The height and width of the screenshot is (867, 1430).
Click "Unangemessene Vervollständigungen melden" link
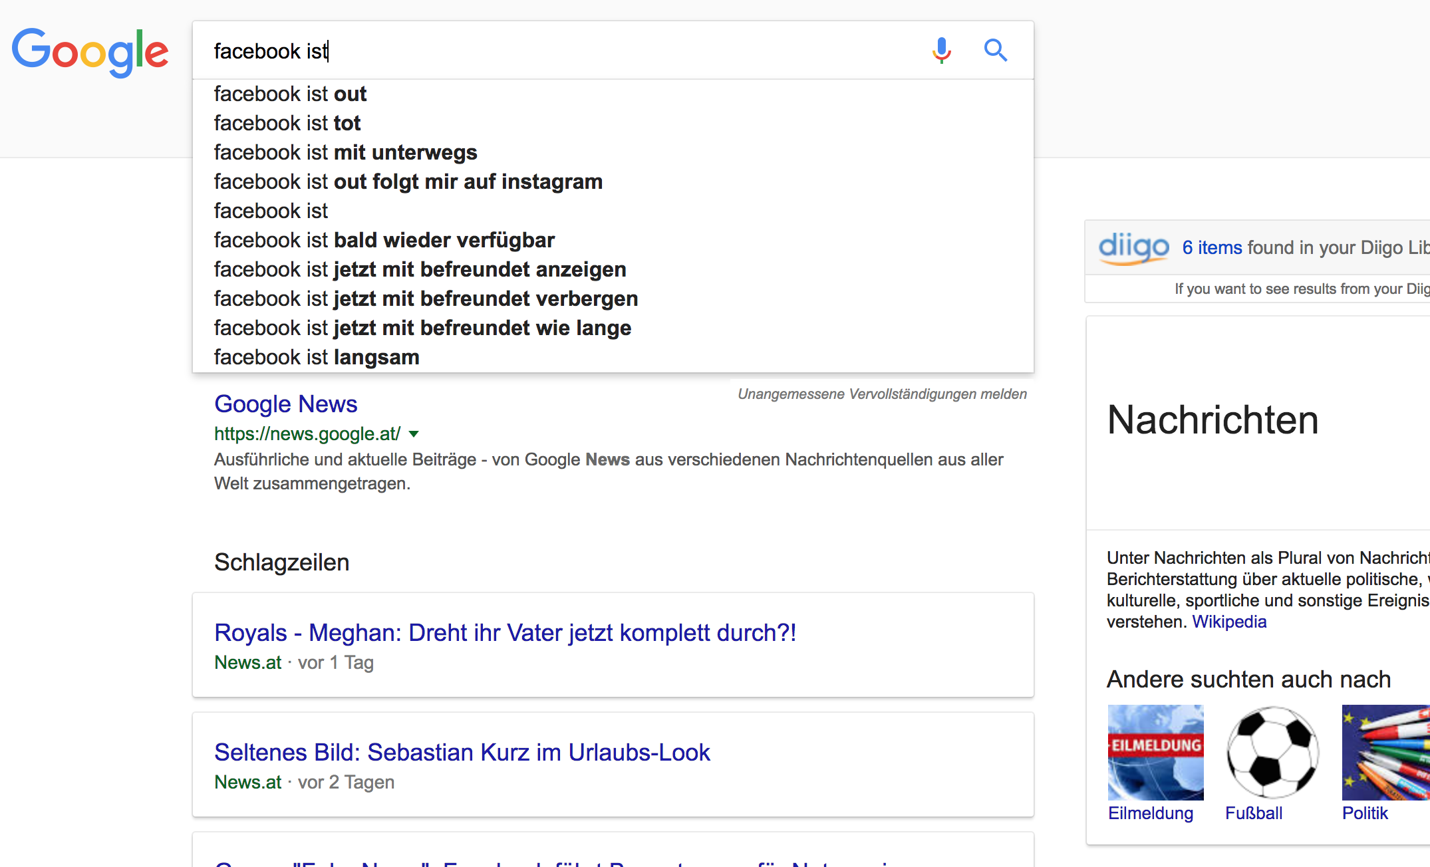(882, 394)
